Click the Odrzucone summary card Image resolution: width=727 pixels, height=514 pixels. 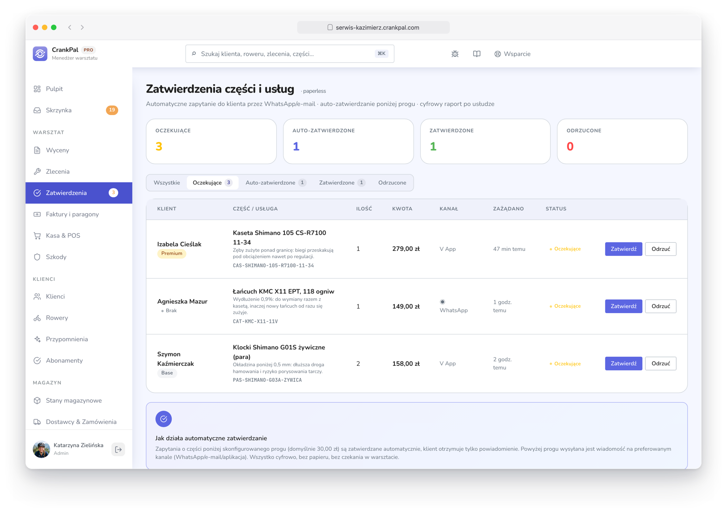pyautogui.click(x=622, y=141)
